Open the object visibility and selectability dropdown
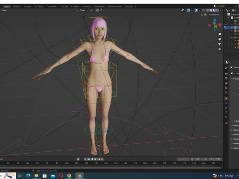The width and height of the screenshot is (239, 179). point(183,10)
